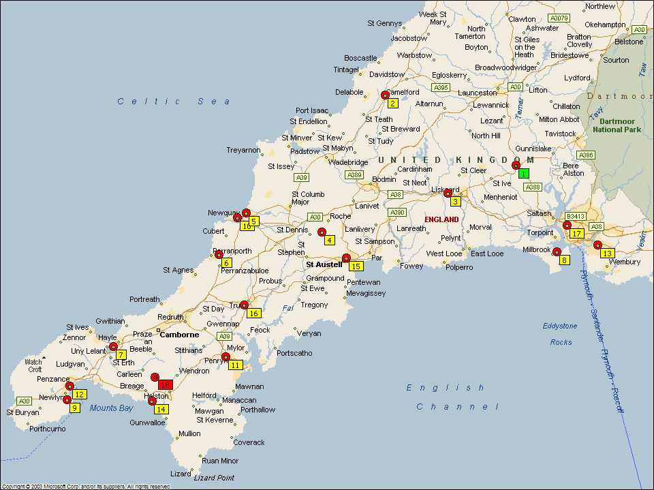Click the A395 road sign

pyautogui.click(x=441, y=87)
